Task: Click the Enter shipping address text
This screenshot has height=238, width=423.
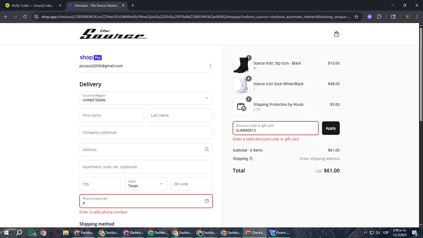Action: tap(320, 159)
